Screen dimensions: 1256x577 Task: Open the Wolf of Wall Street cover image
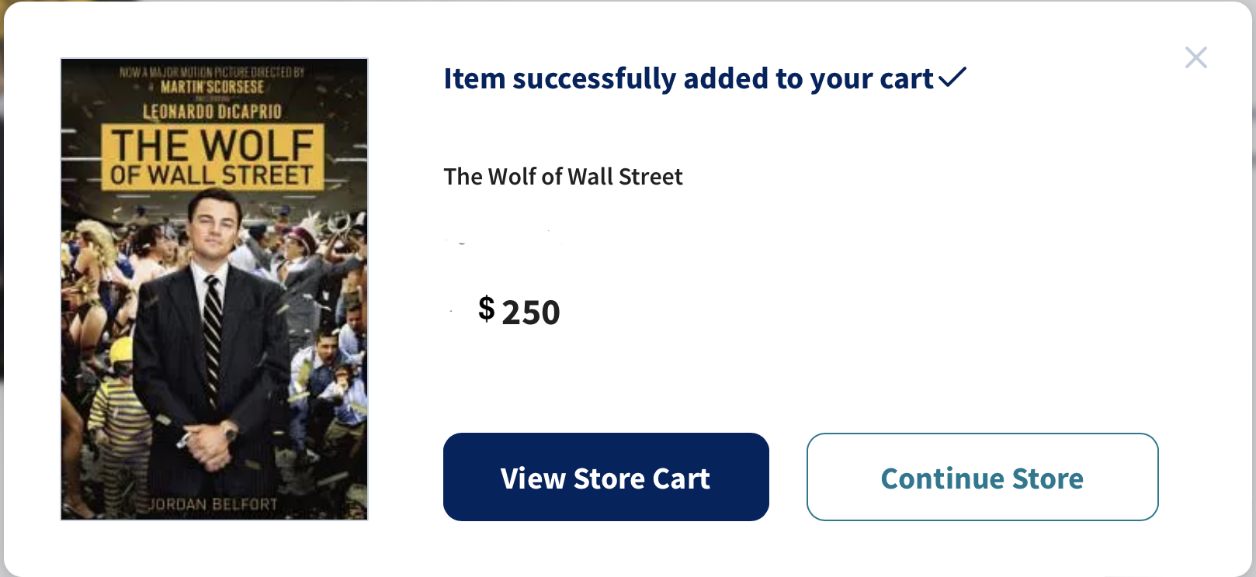coord(214,326)
